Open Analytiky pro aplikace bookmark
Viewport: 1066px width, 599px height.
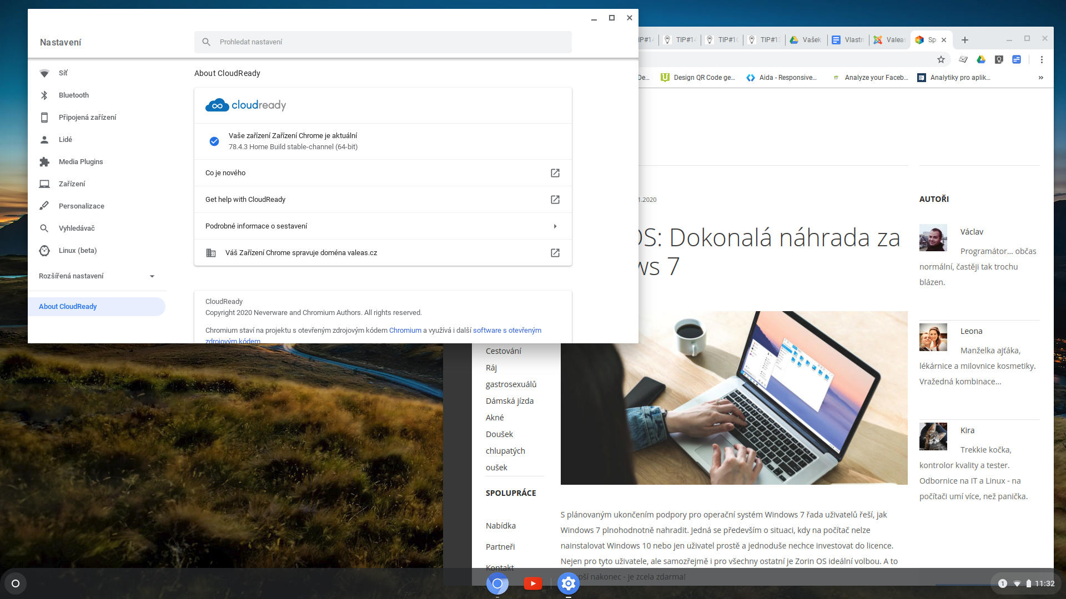[x=954, y=78]
